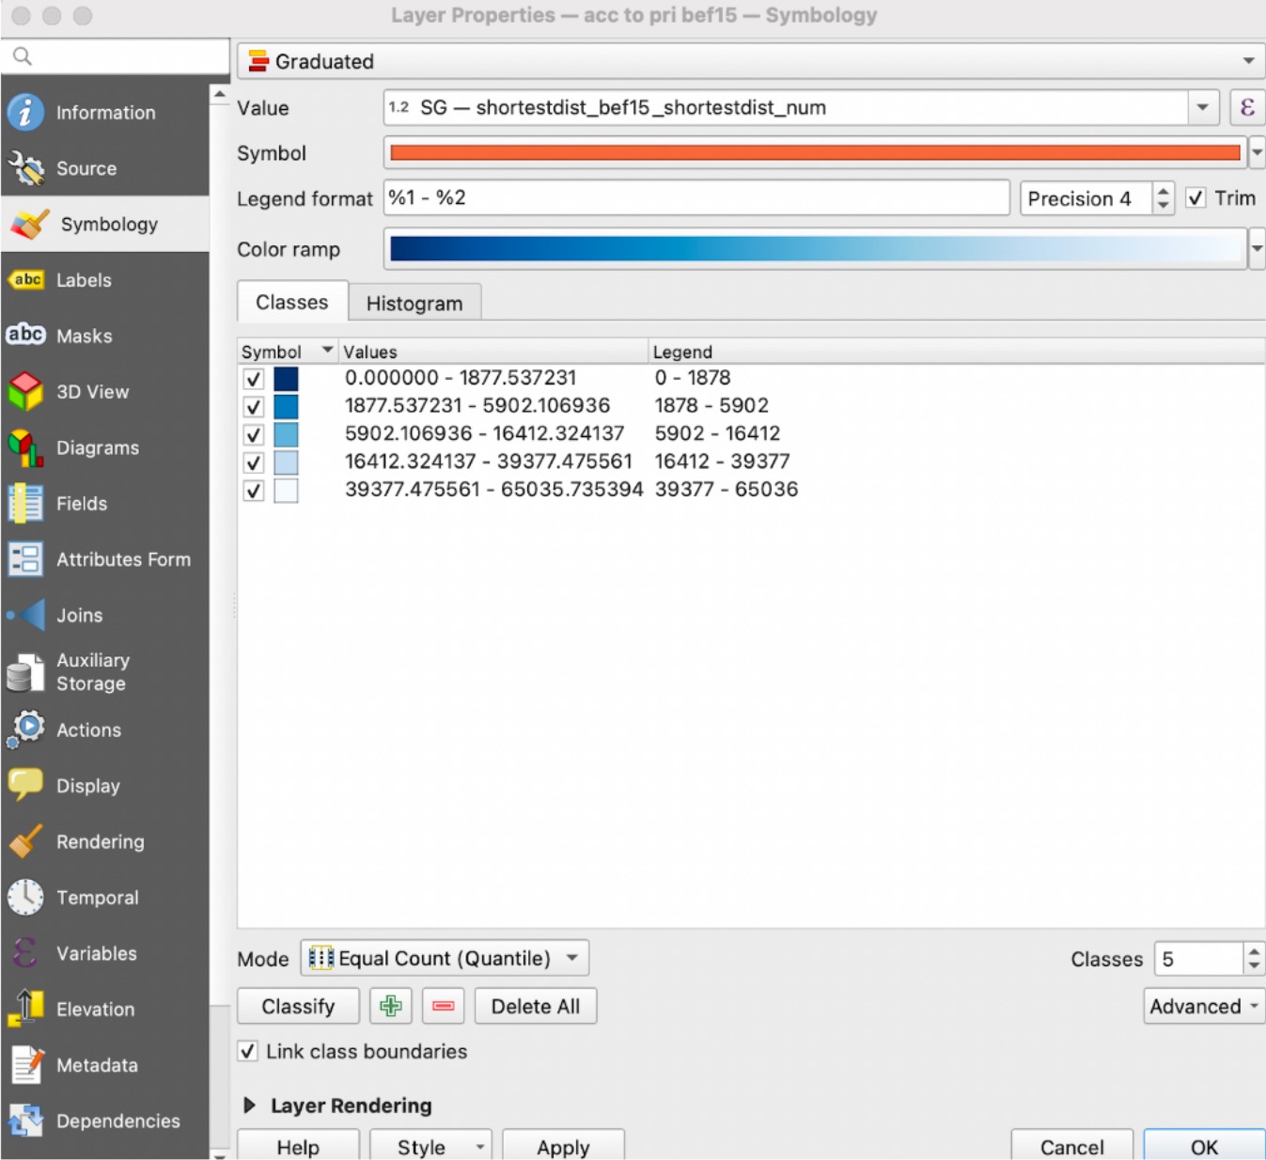
Task: Switch to the Histogram tab
Action: [x=414, y=304]
